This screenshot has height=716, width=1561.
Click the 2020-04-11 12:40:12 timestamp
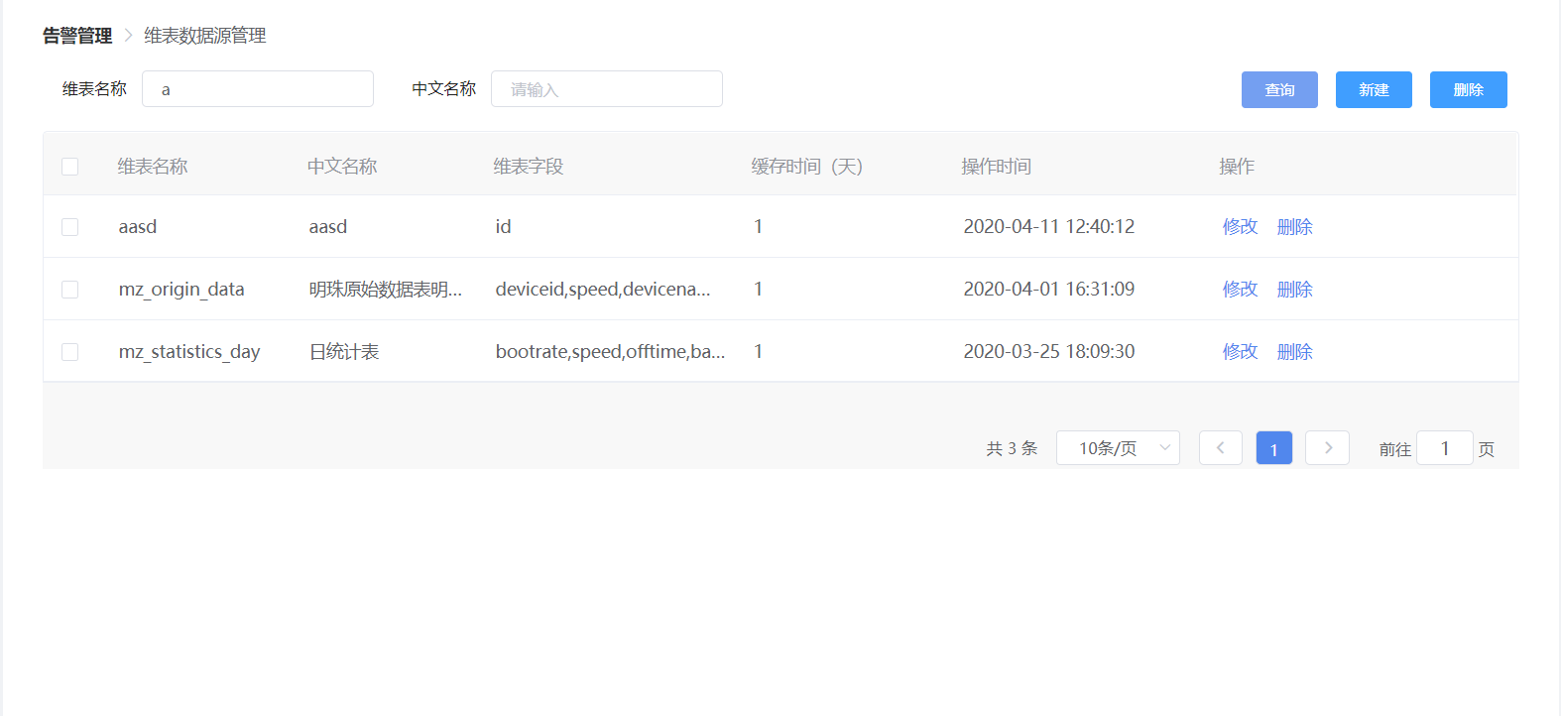click(x=1049, y=227)
